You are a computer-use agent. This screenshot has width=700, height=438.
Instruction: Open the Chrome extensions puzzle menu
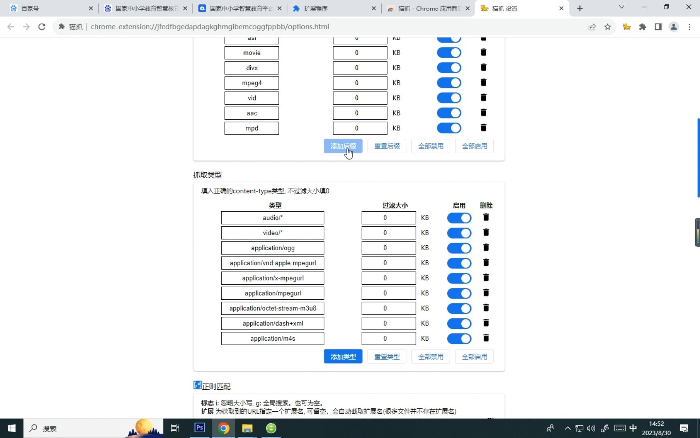point(642,27)
